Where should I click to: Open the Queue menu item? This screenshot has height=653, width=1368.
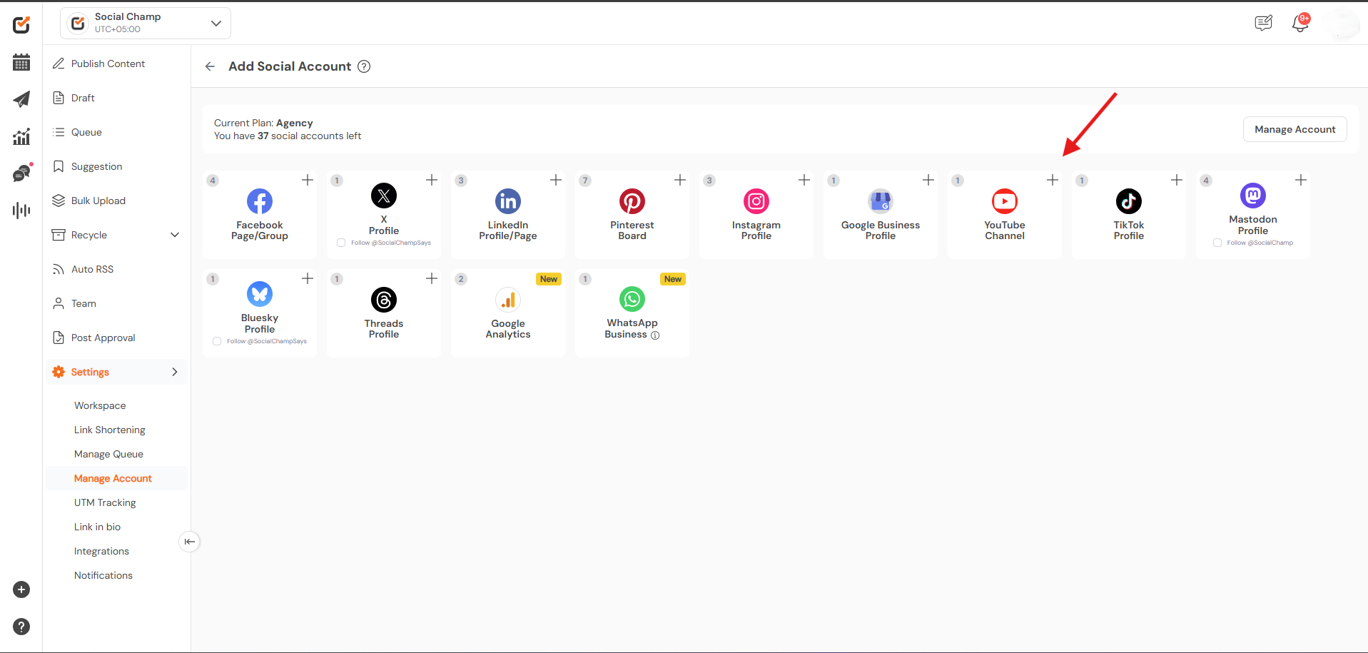click(x=86, y=132)
